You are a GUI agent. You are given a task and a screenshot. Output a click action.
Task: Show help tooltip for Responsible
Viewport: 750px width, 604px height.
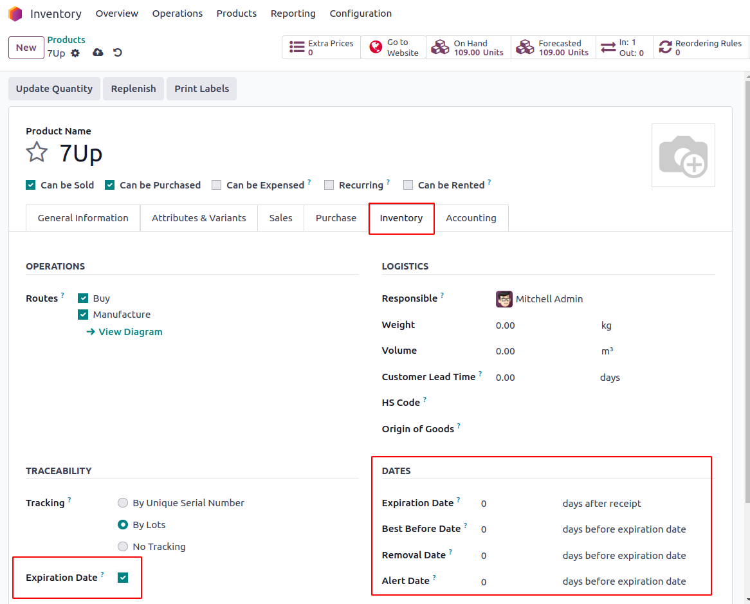(443, 295)
